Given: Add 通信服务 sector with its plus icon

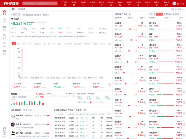Looking at the screenshot, I should [x=184, y=48].
